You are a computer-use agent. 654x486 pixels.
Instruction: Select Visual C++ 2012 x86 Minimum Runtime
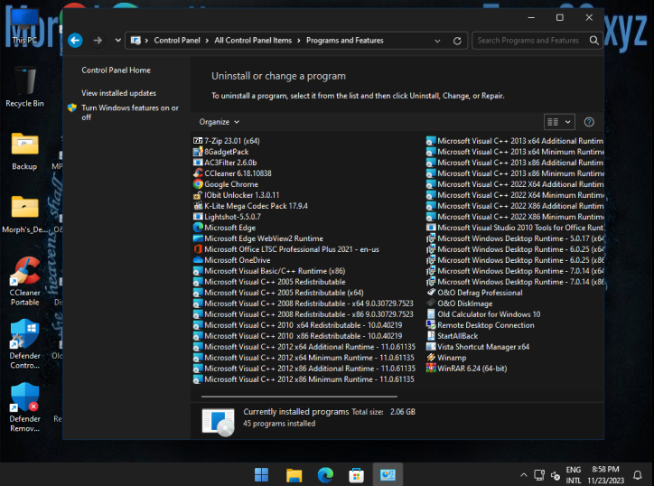coord(304,379)
